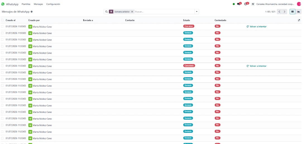Open the optional columns adjust icon
The height and width of the screenshot is (144, 307).
[299, 20]
